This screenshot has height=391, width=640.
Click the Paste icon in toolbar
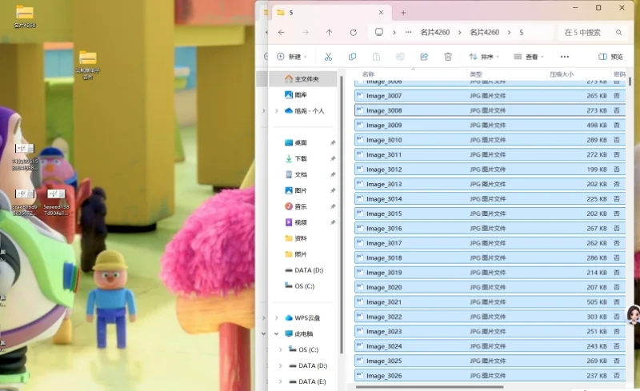tap(376, 57)
